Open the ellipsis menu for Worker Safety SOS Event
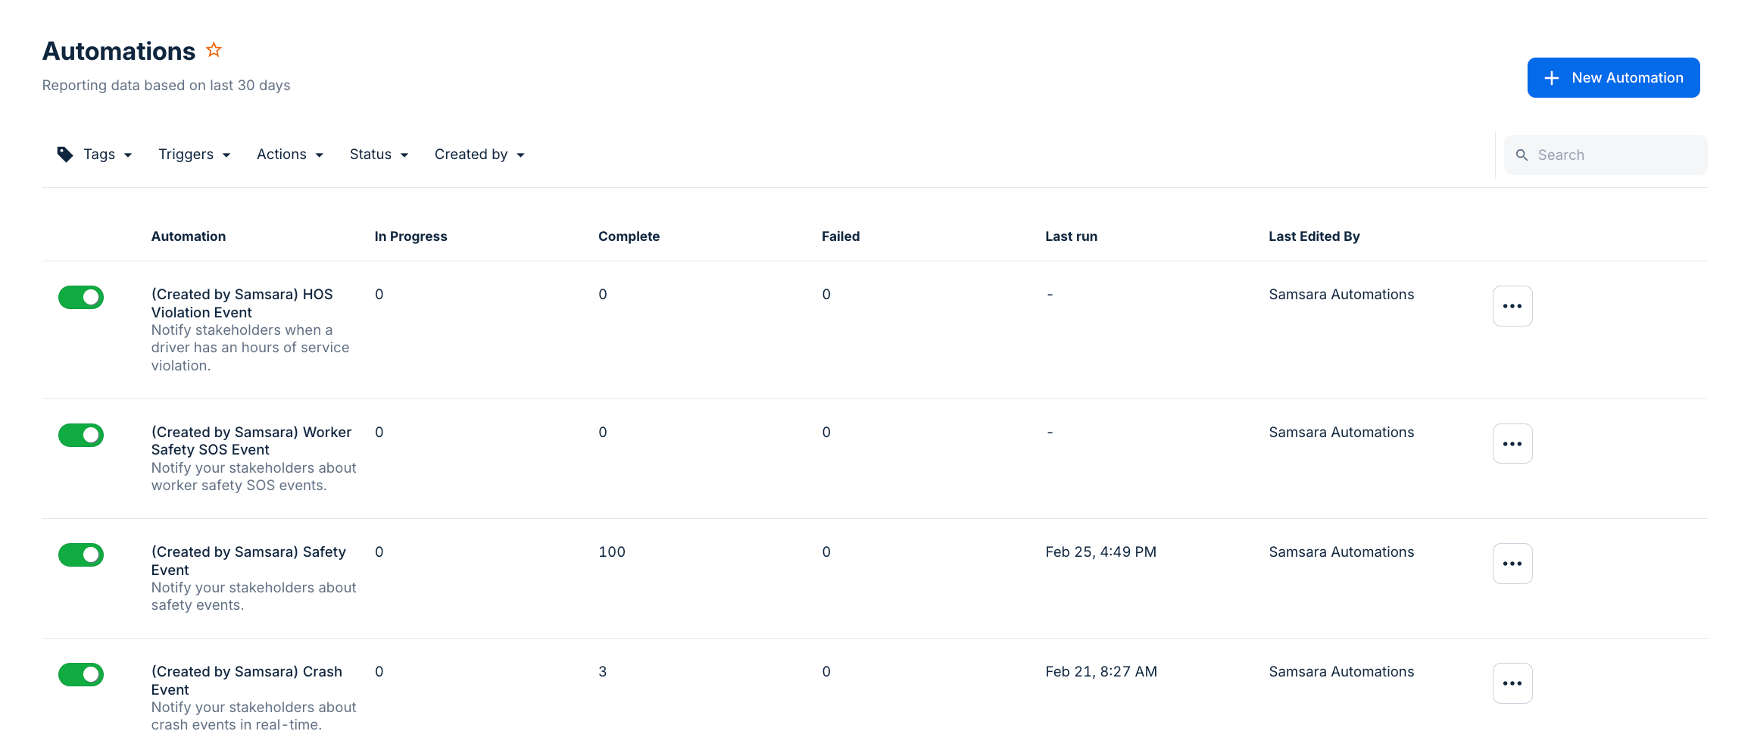The width and height of the screenshot is (1754, 753). pos(1512,443)
